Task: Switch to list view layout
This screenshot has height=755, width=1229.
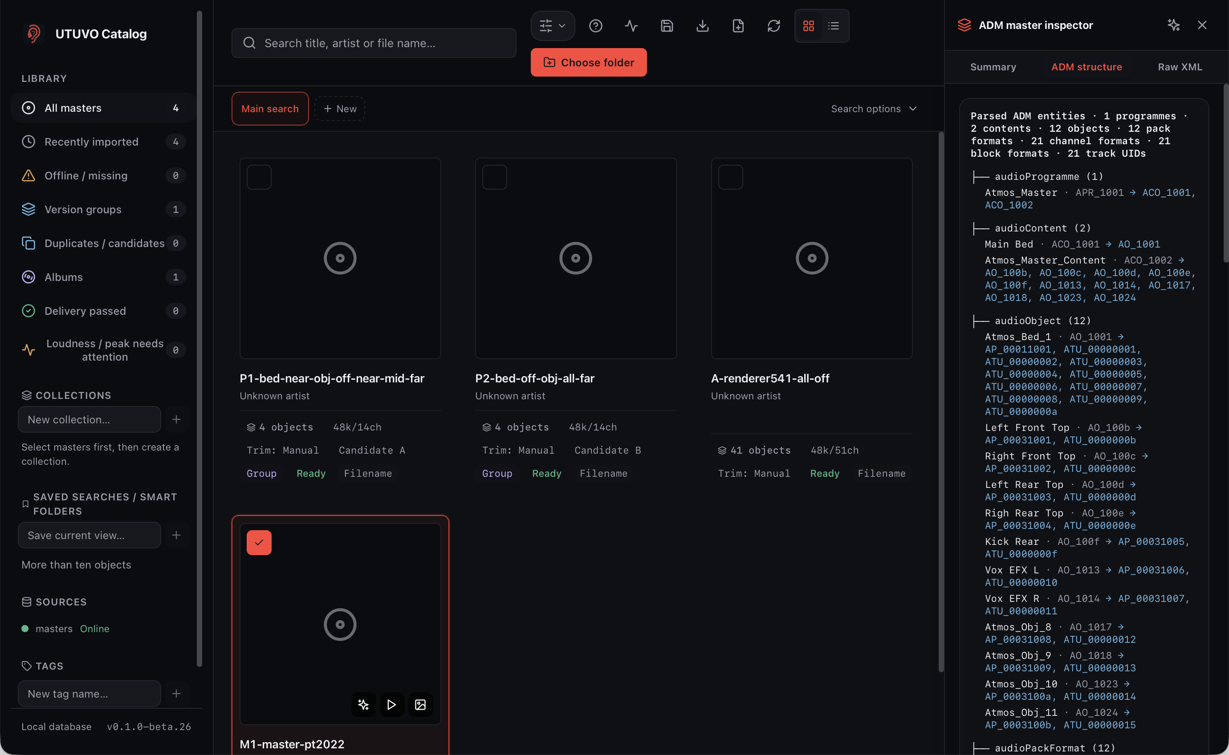Action: click(x=834, y=26)
